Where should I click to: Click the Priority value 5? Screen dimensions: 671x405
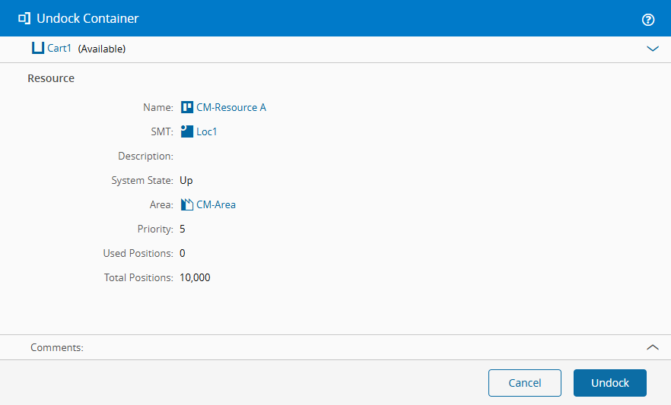click(183, 229)
